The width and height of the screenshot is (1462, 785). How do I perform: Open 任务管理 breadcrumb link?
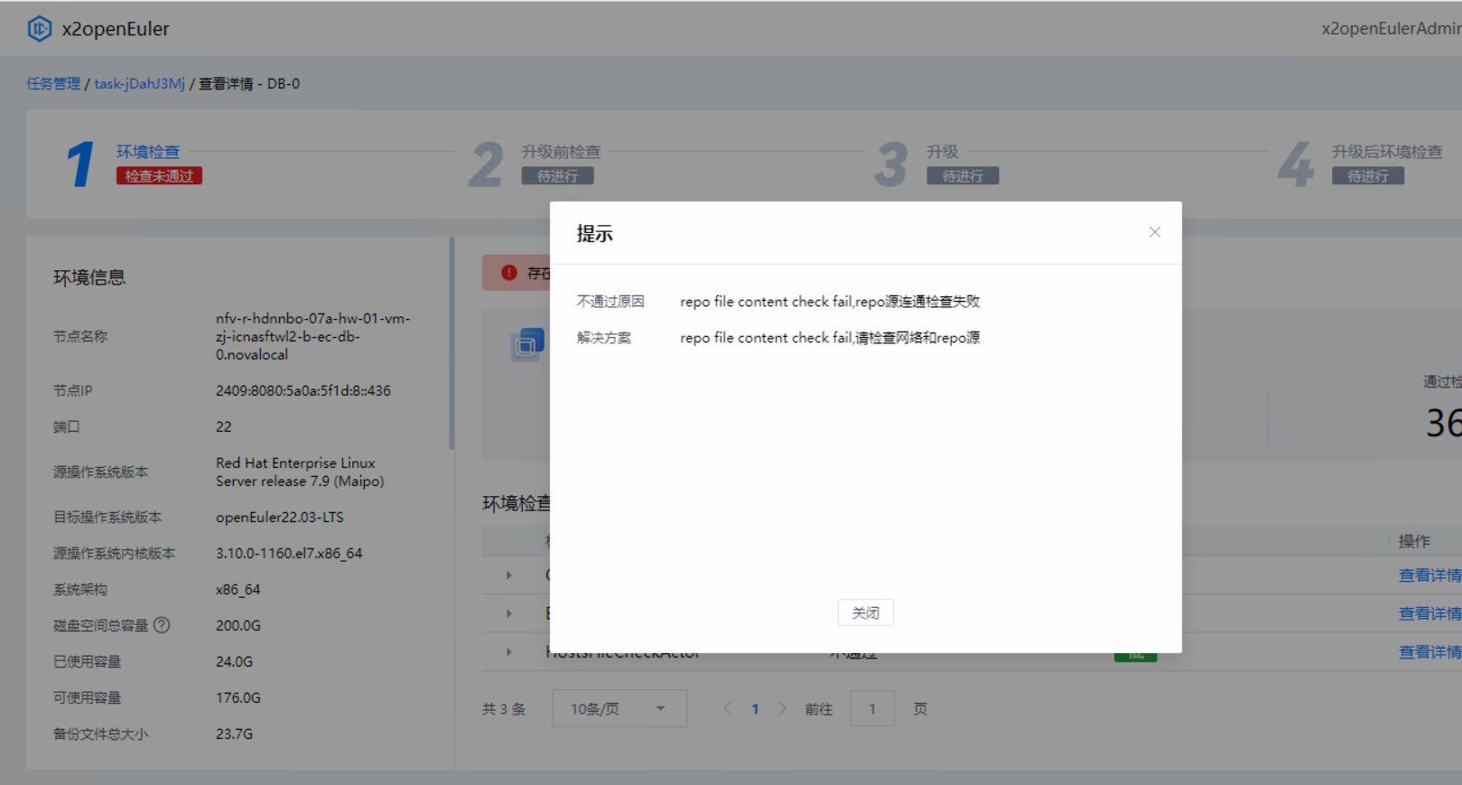tap(53, 84)
